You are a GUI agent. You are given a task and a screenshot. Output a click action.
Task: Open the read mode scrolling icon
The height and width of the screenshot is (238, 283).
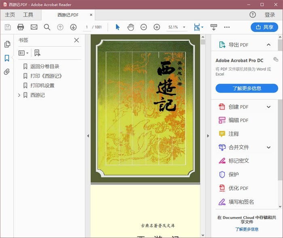click(x=214, y=27)
